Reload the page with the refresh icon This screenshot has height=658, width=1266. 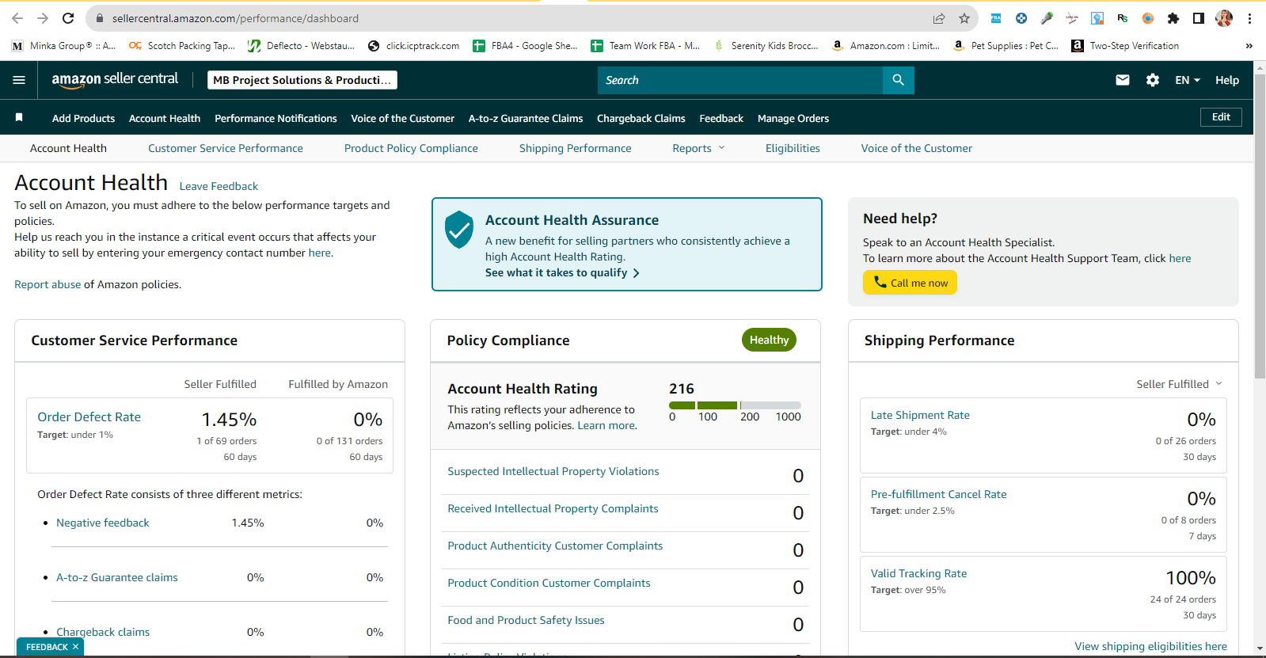click(x=68, y=18)
